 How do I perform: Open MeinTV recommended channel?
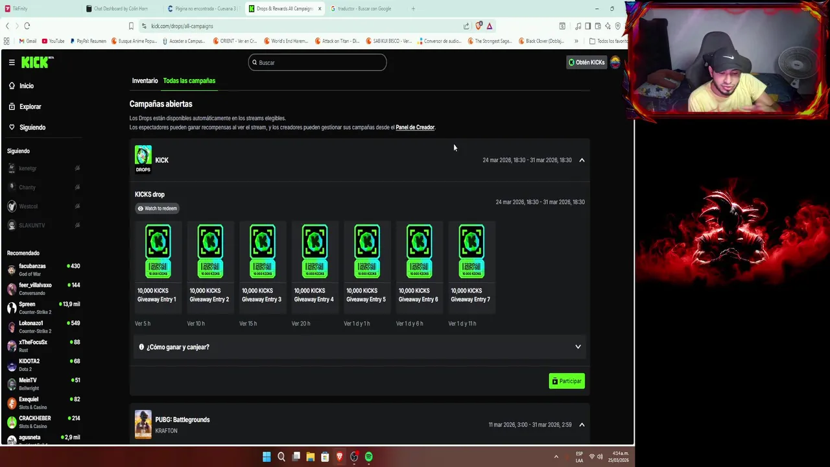click(x=43, y=383)
